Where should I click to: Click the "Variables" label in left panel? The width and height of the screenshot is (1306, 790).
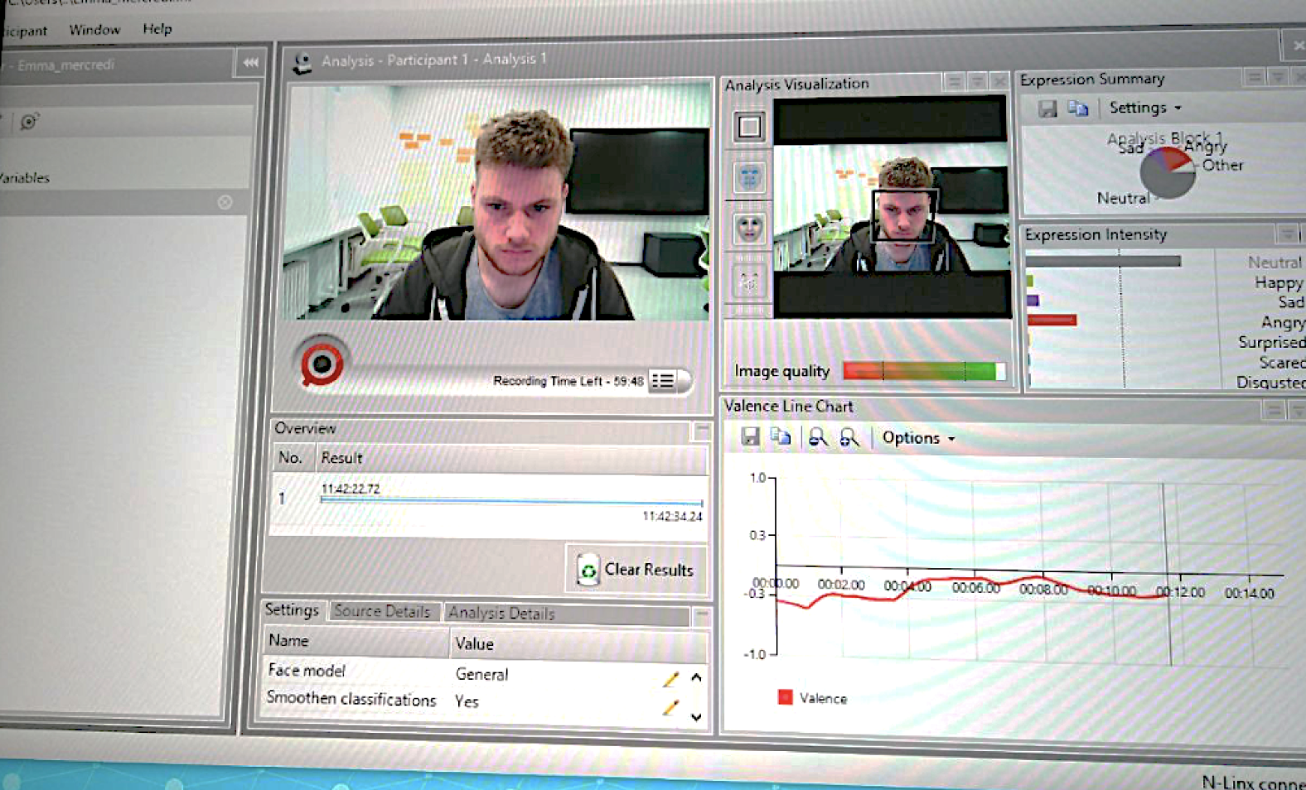click(x=25, y=177)
